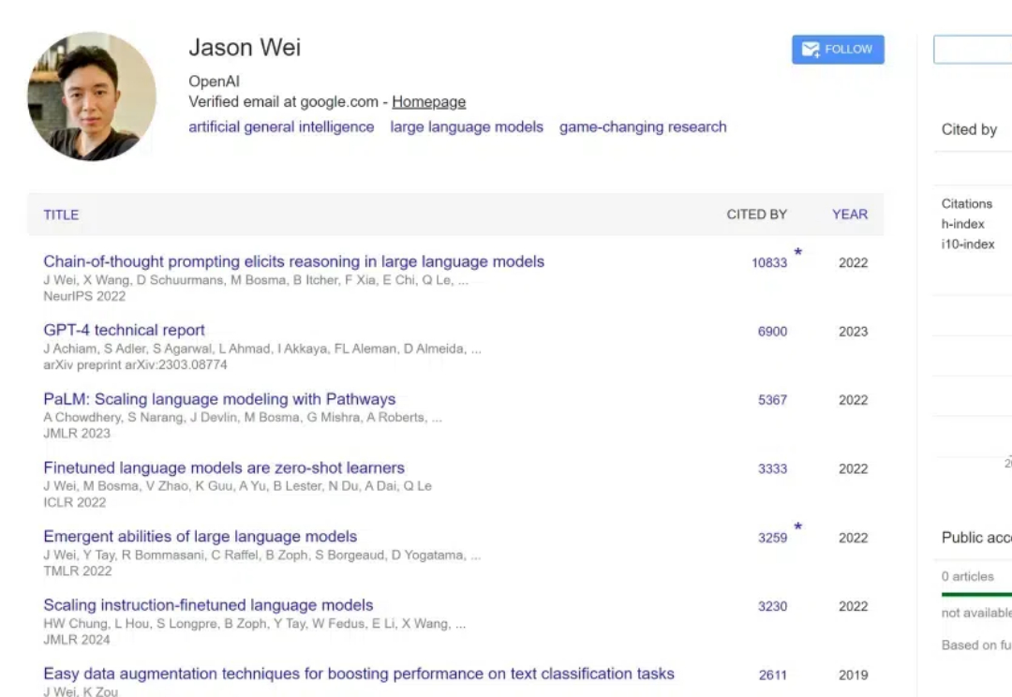Viewport: 1012px width, 697px height.
Task: Sort publications by TITLE column header
Action: click(61, 215)
